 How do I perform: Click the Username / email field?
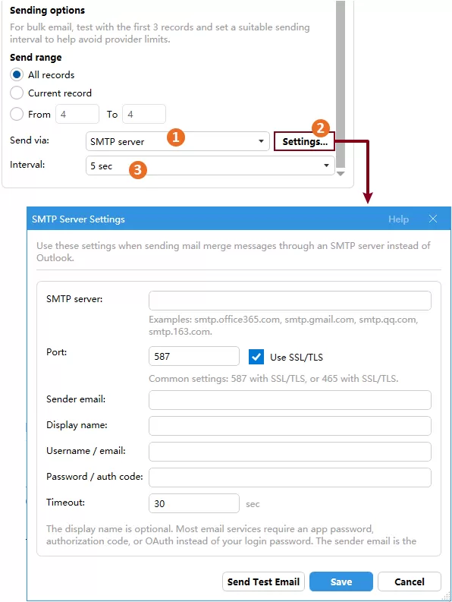pyautogui.click(x=290, y=452)
